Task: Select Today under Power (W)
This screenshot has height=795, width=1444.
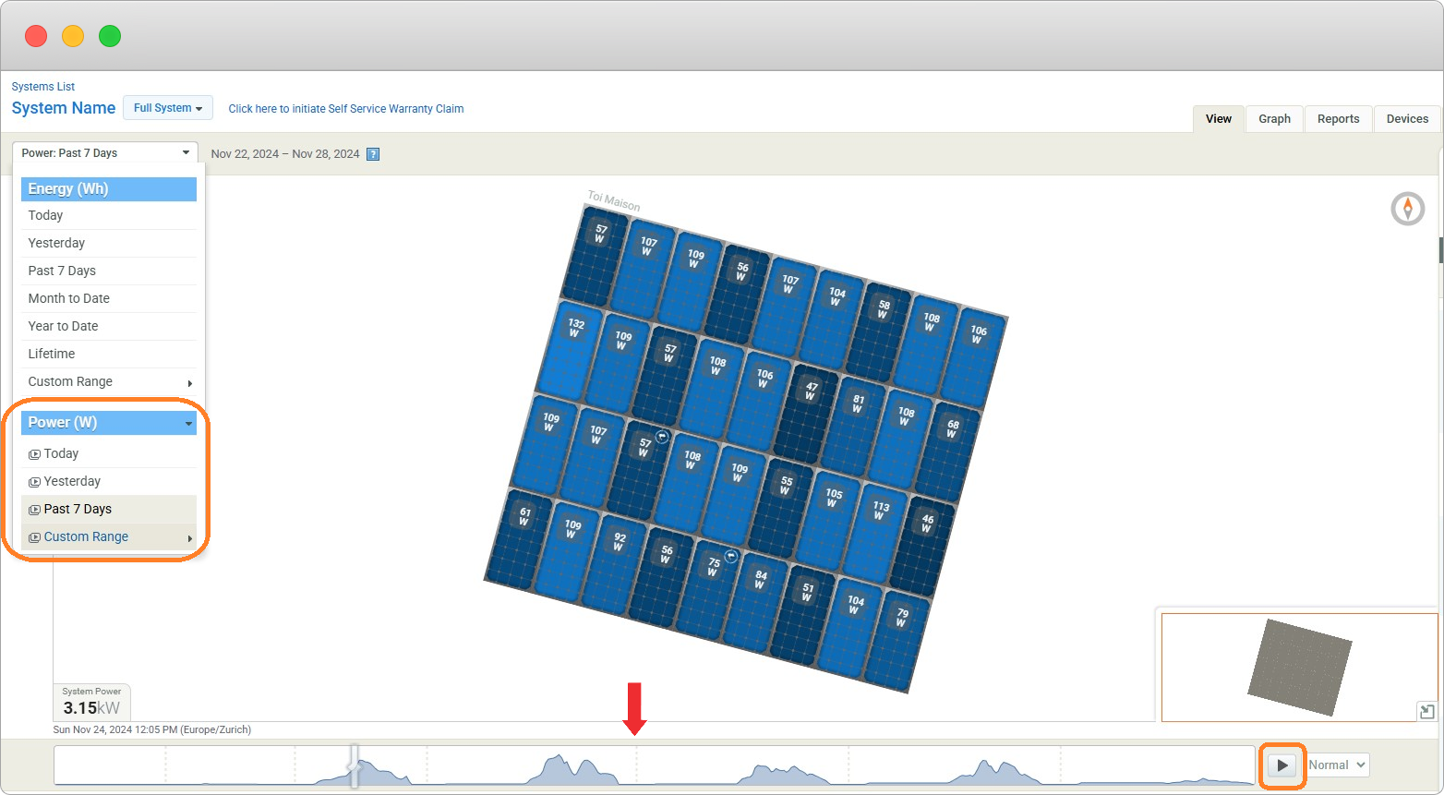Action: click(x=109, y=453)
